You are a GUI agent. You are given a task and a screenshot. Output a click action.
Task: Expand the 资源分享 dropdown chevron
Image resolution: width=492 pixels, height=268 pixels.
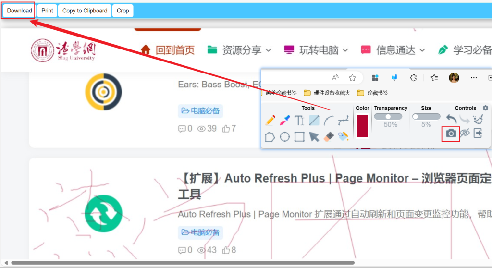pos(268,50)
